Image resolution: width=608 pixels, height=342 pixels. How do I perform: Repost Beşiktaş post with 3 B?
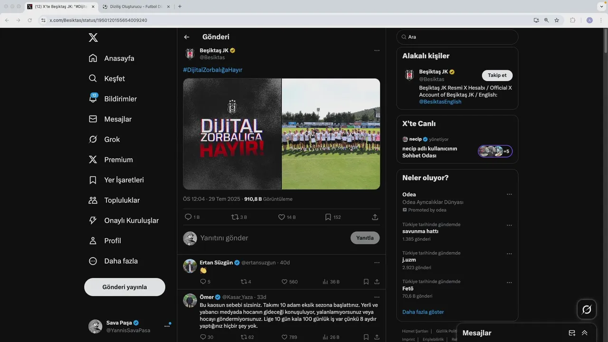(x=239, y=217)
